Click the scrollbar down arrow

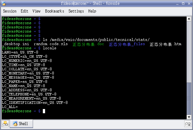(189, 117)
